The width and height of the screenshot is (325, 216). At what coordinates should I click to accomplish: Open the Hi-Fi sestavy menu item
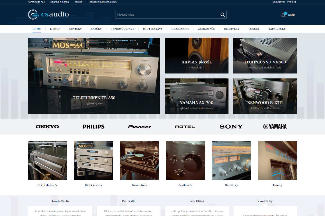coord(153,29)
